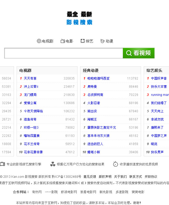
Task: Click the green 看视频 search button
Action: (x=139, y=53)
